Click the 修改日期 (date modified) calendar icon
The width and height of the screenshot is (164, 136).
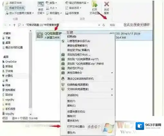(41, 4)
